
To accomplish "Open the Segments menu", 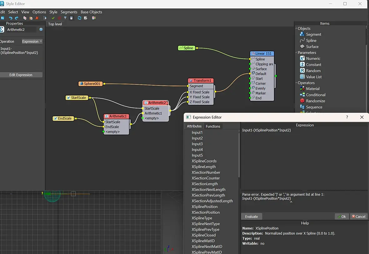I will tap(69, 12).
